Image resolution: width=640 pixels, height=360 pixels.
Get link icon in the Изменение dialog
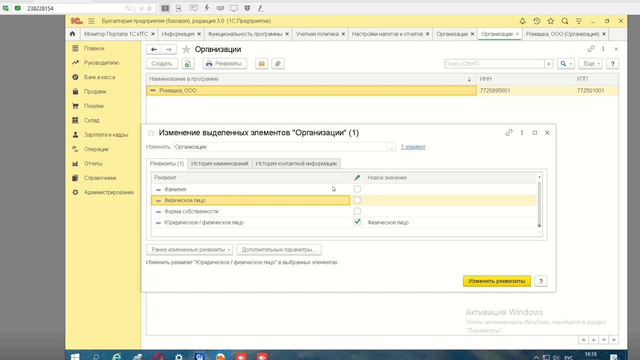509,132
